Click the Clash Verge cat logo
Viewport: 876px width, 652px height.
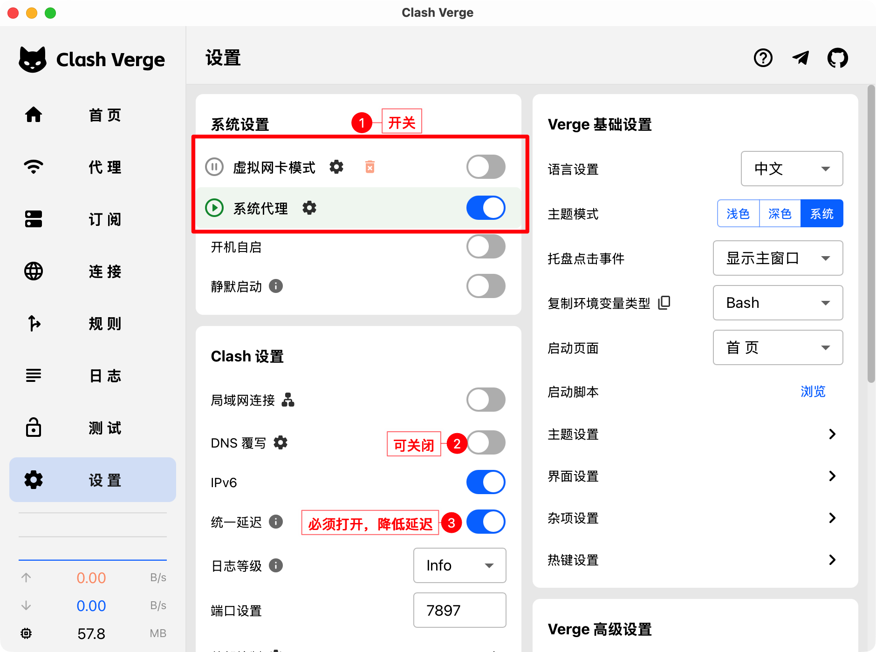pyautogui.click(x=33, y=60)
